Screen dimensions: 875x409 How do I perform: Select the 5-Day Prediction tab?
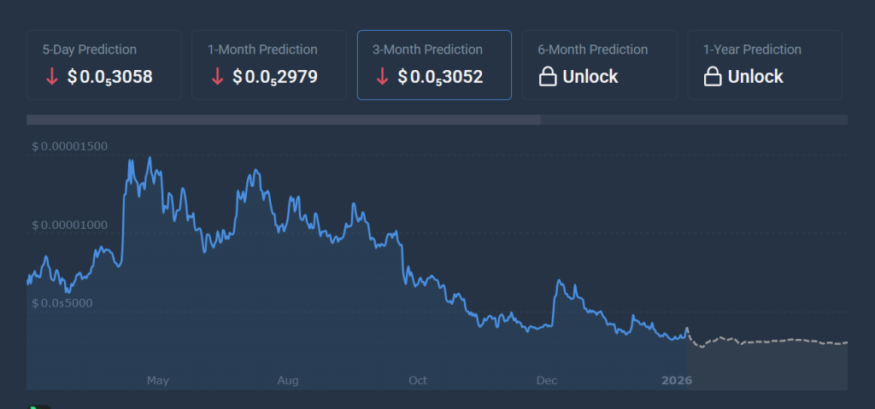103,65
